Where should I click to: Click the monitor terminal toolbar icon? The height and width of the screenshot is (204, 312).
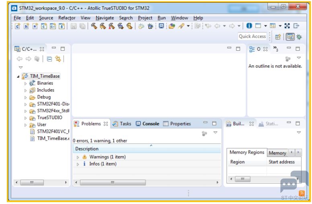[161, 26]
